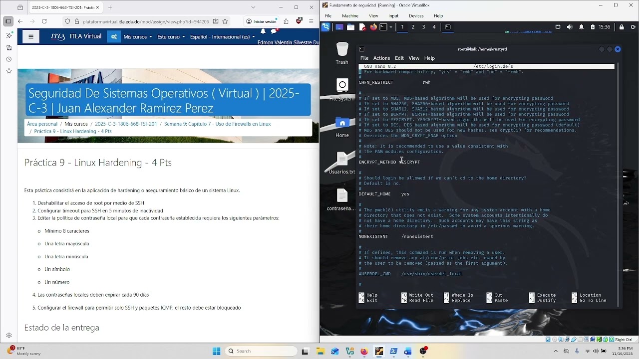Viewport: 639px width, 359px height.
Task: Open the Actions menu in the terminal
Action: (381, 58)
